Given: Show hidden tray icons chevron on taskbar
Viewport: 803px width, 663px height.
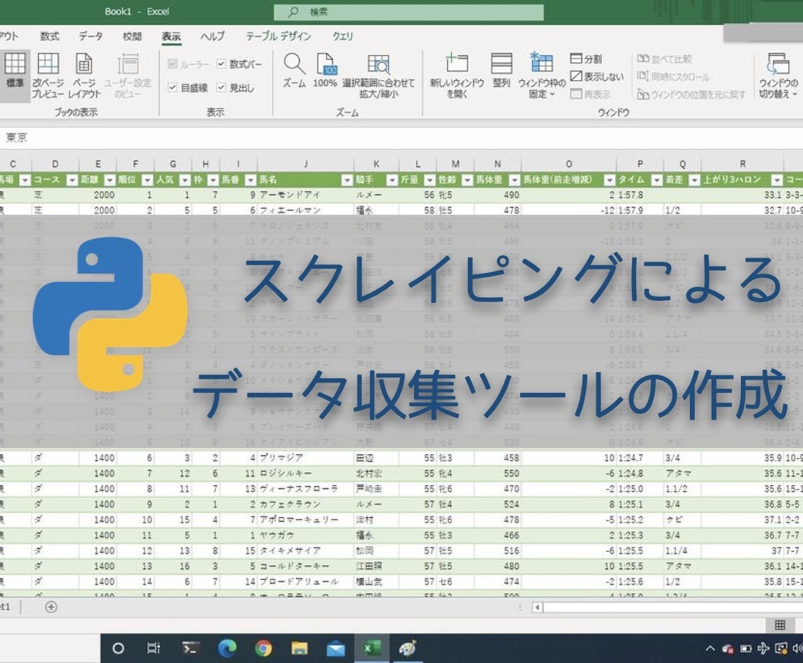Looking at the screenshot, I should pyautogui.click(x=710, y=648).
